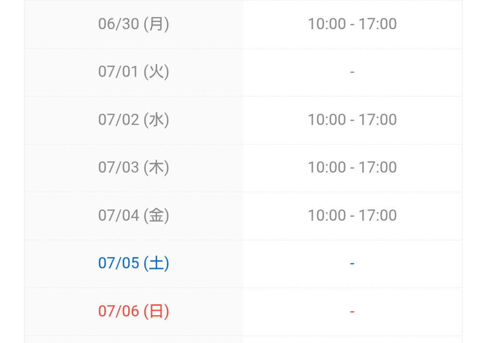
Task: Click the 土 weekday character in 07/05
Action: coord(156,263)
